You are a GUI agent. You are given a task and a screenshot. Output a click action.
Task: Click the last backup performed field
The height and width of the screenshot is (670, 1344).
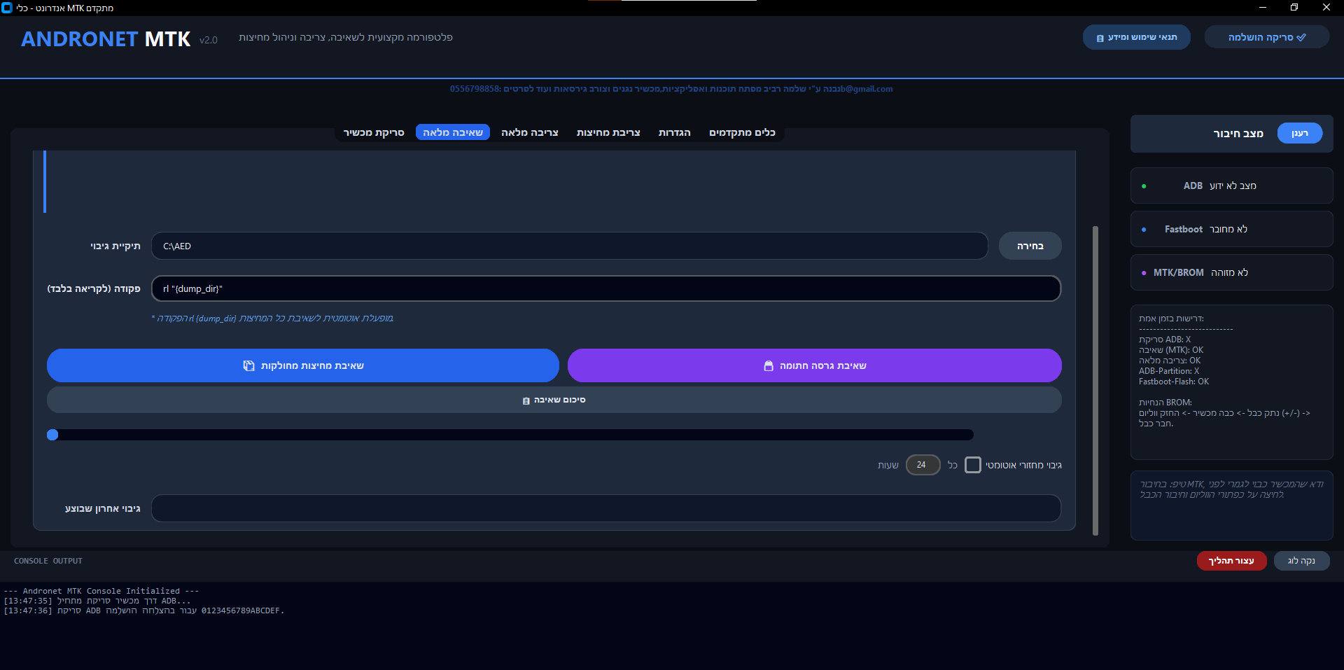[605, 508]
